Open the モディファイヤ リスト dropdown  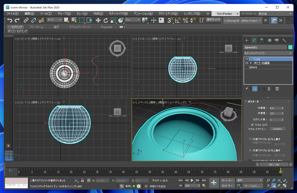(x=268, y=53)
